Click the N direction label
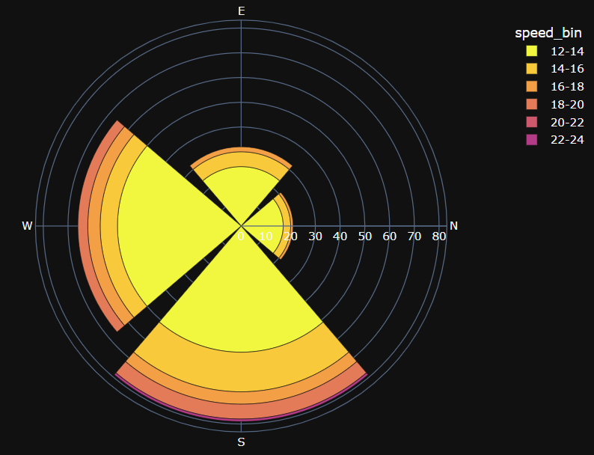 click(454, 226)
